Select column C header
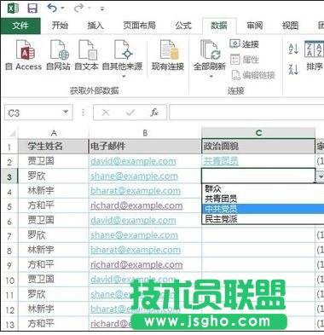Image resolution: width=324 pixels, height=335 pixels. (258, 133)
